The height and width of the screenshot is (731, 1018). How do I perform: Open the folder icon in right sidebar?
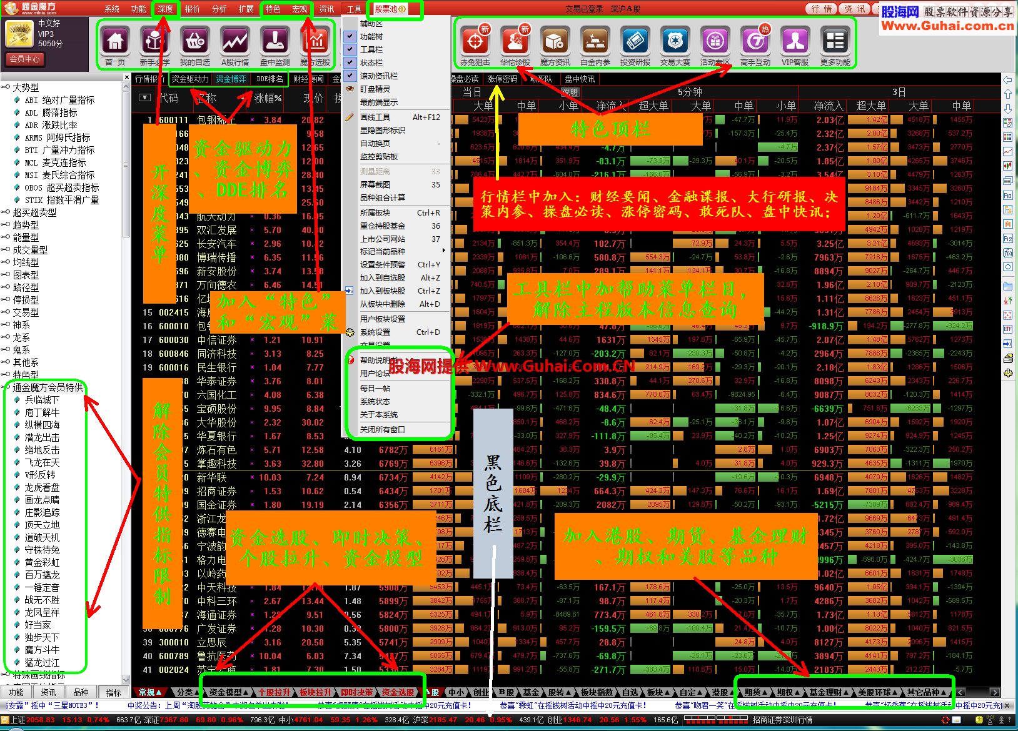tap(1008, 287)
